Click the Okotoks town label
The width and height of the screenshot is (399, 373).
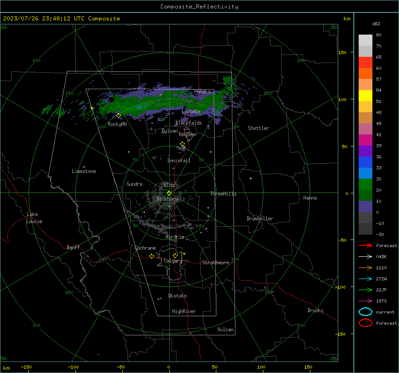pos(177,296)
